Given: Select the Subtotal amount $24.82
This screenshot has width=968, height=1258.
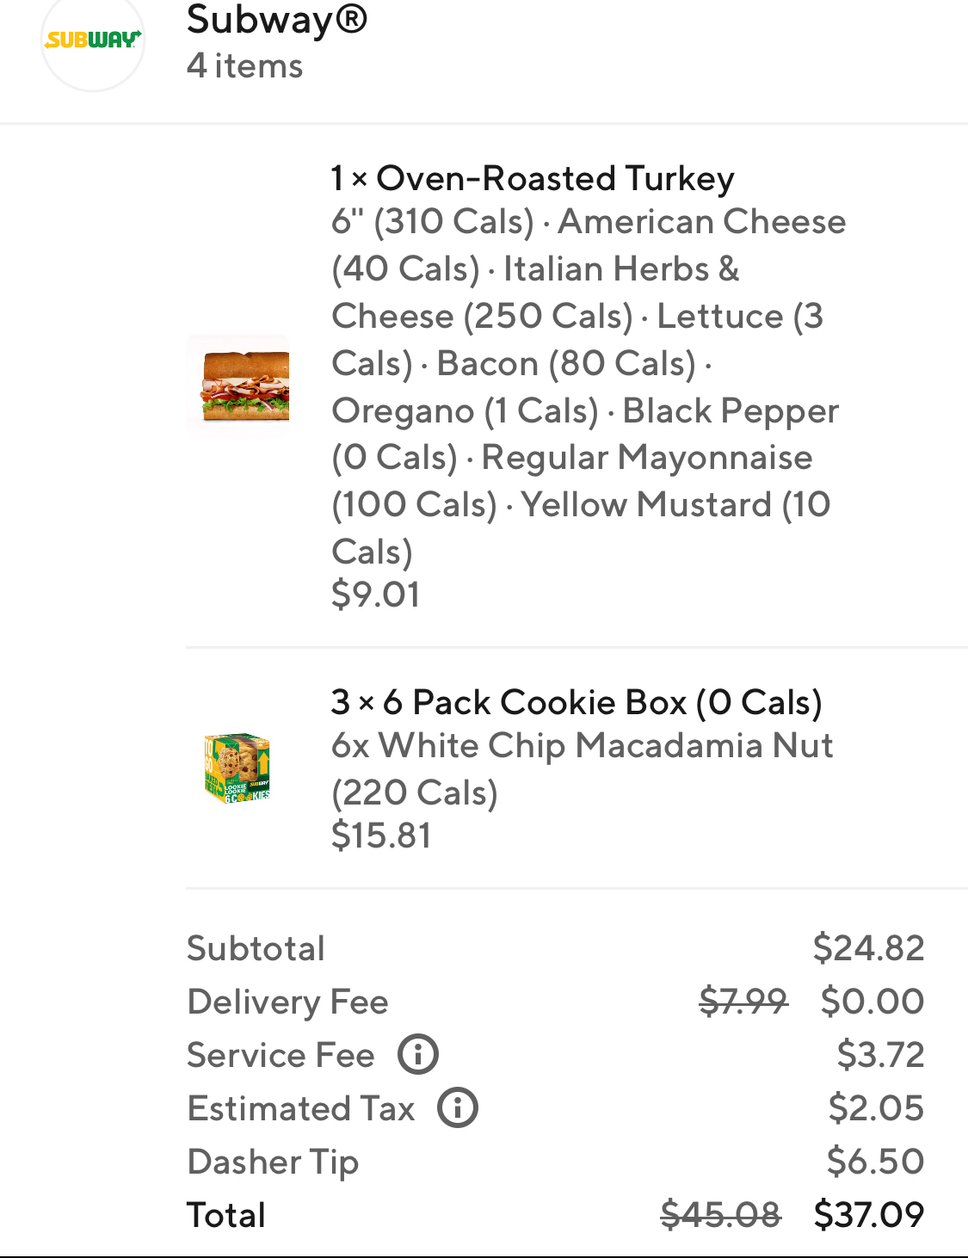Looking at the screenshot, I should coord(868,948).
